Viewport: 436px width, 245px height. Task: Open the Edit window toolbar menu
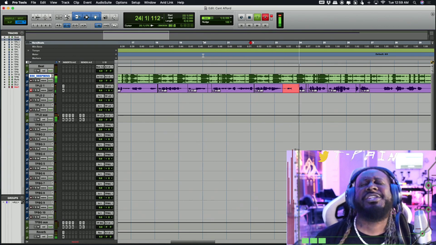[x=433, y=14]
